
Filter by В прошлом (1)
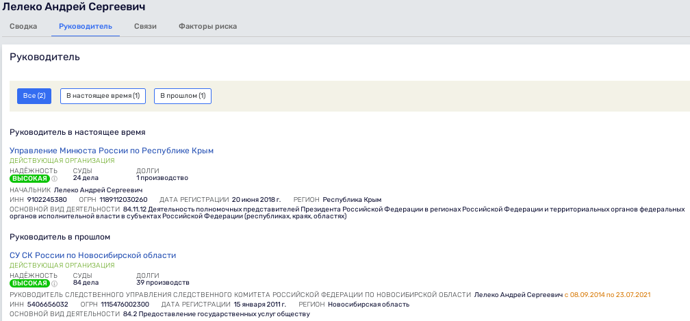point(183,96)
